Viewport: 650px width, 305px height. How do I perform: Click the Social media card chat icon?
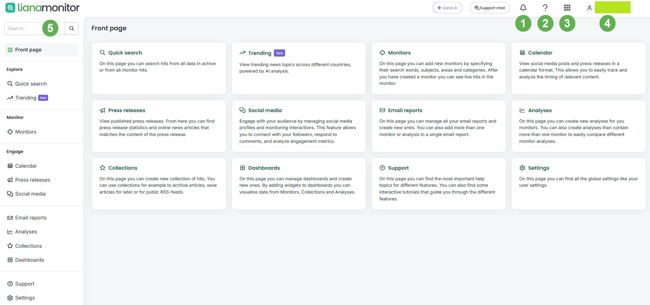(242, 110)
